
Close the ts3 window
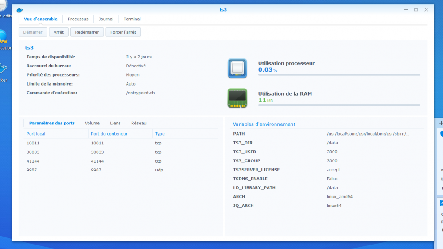(x=426, y=10)
